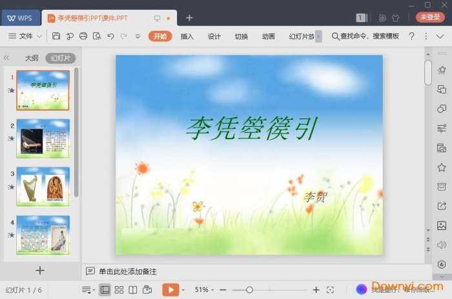Switch to reading view

point(132,290)
